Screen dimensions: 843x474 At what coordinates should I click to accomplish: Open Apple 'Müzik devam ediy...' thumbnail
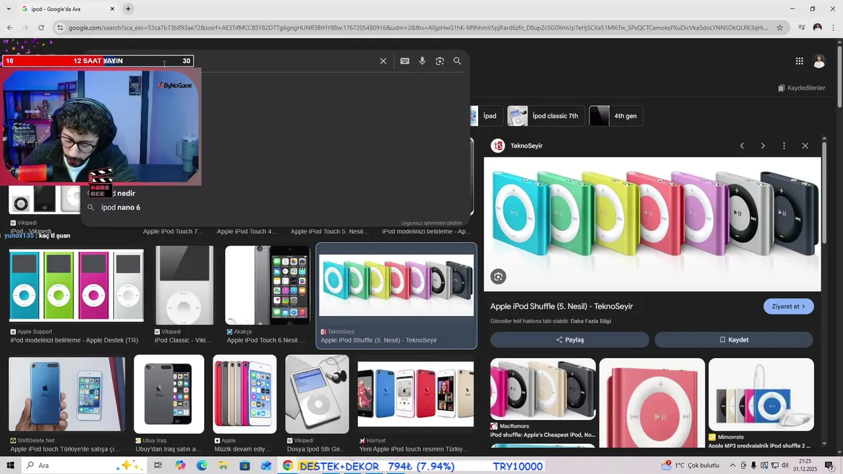(245, 394)
